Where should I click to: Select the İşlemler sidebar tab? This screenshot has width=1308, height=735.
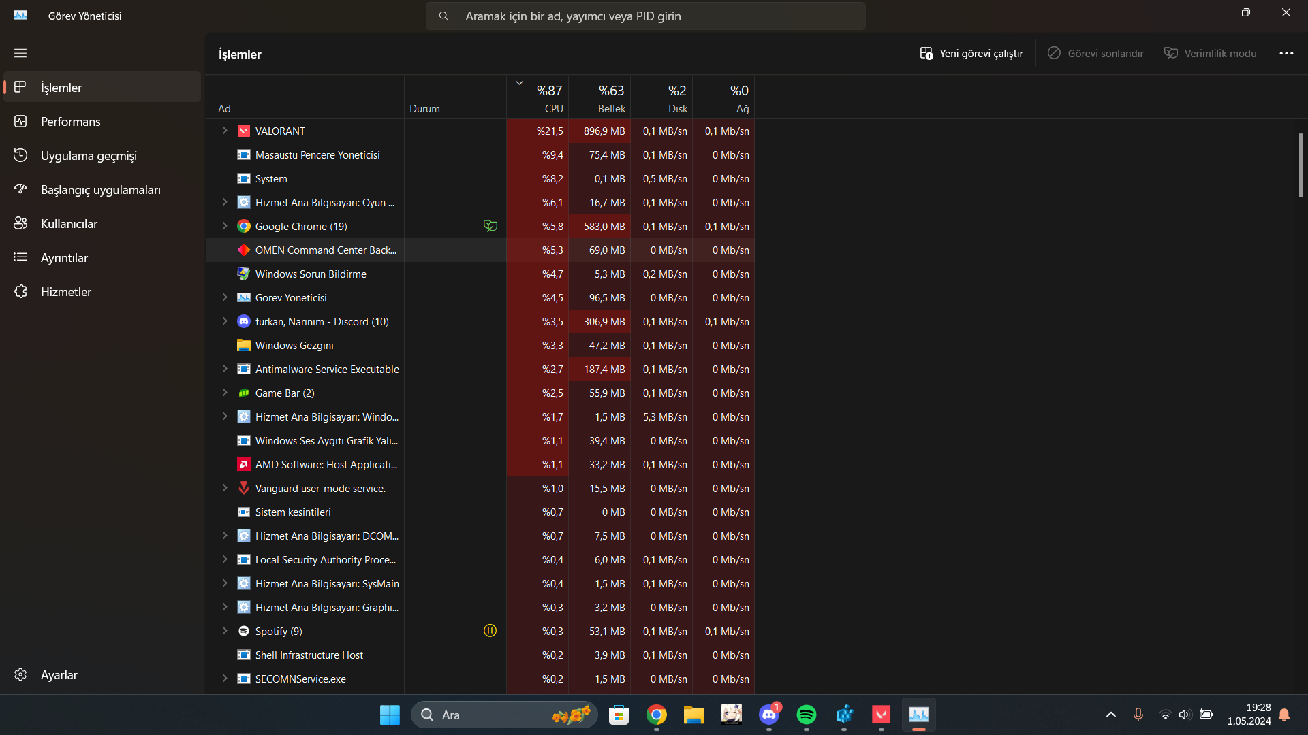pyautogui.click(x=61, y=87)
